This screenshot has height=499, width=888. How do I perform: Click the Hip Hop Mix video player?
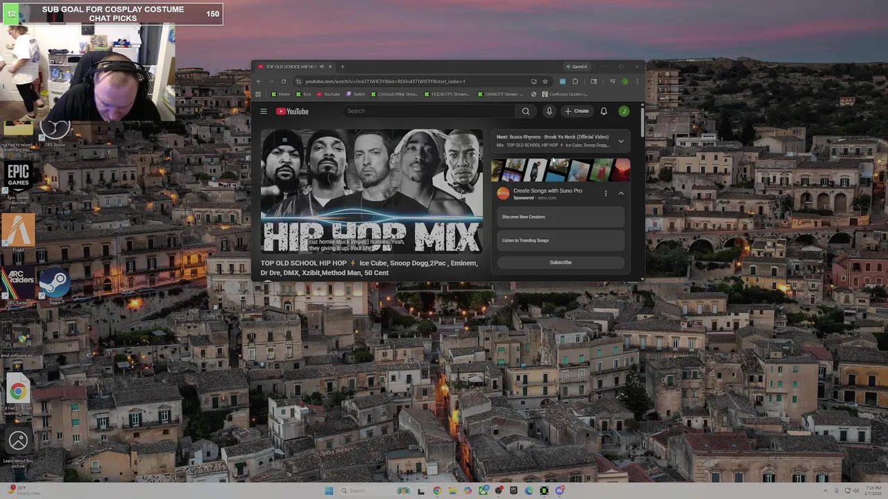[x=372, y=191]
